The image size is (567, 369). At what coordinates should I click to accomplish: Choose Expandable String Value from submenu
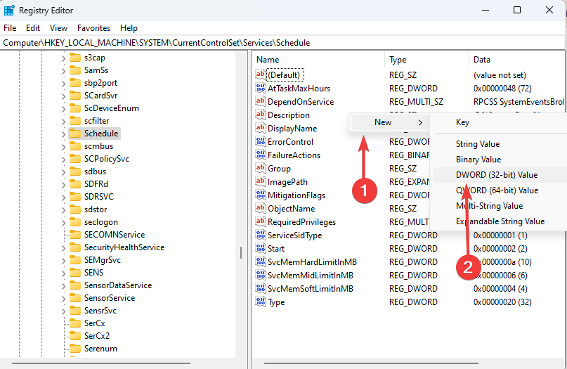500,221
